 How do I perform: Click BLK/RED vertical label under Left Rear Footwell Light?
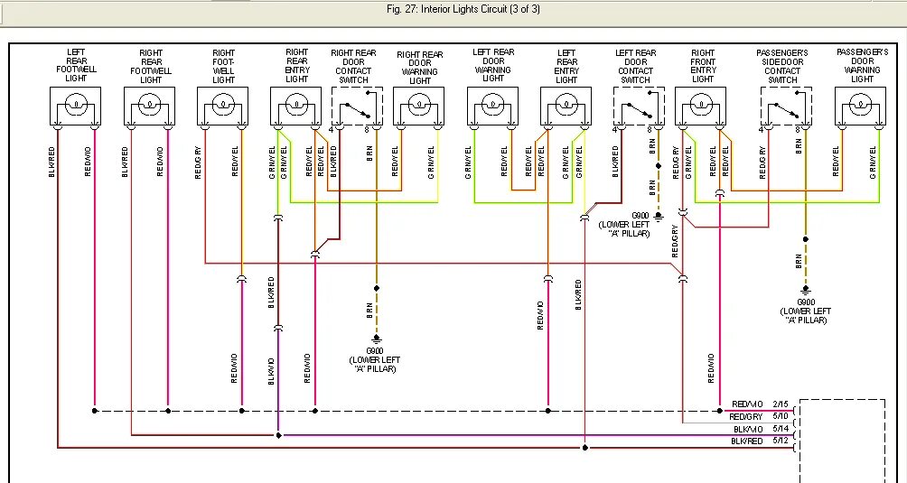(x=52, y=162)
